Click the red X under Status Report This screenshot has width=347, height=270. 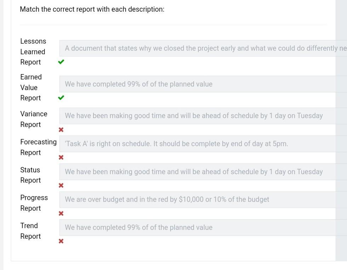click(61, 185)
